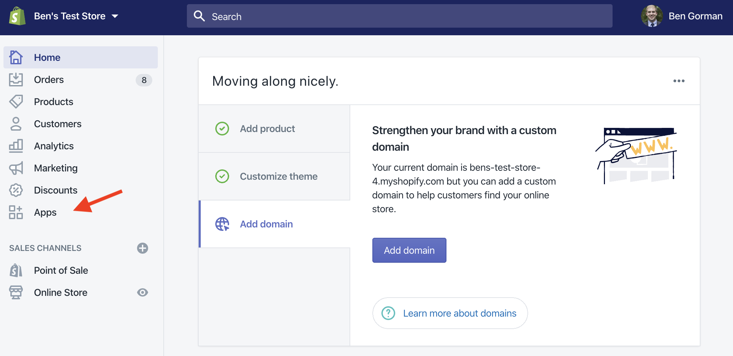Add a sales channel with plus button

point(142,248)
